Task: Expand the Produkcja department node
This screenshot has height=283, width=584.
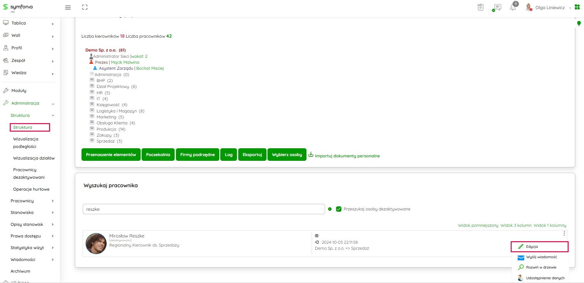Action: [92, 129]
